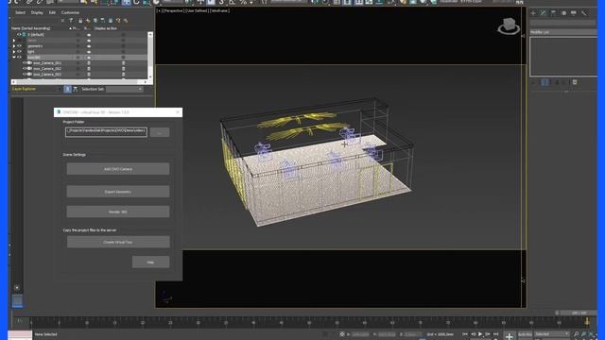Collapse the selected highlighted layer

click(x=14, y=57)
